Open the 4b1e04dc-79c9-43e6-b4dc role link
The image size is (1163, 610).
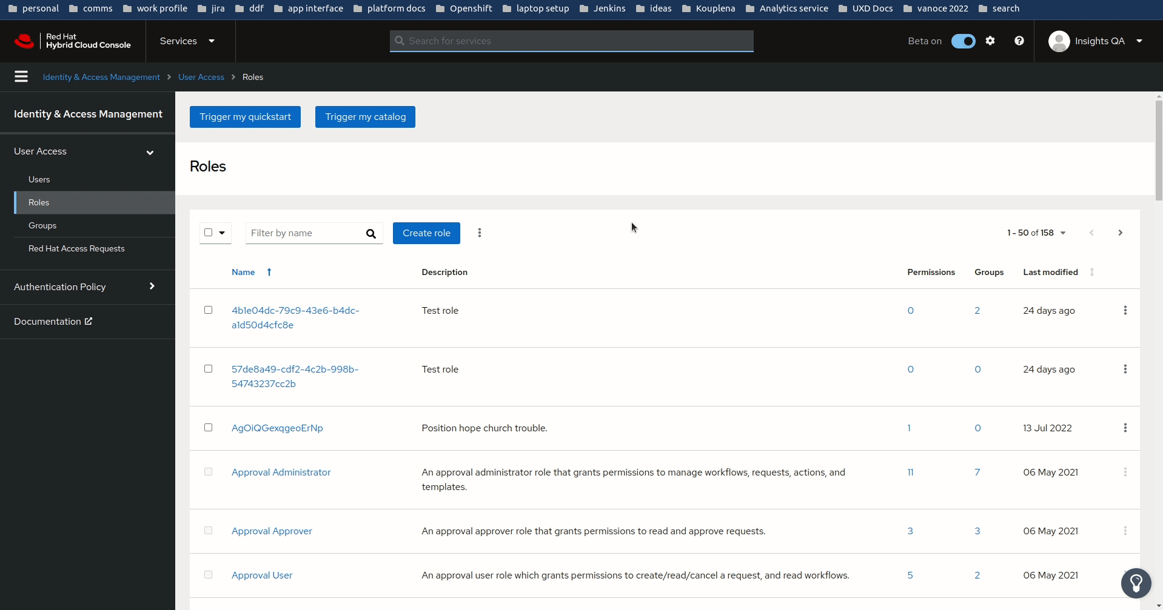pos(295,317)
